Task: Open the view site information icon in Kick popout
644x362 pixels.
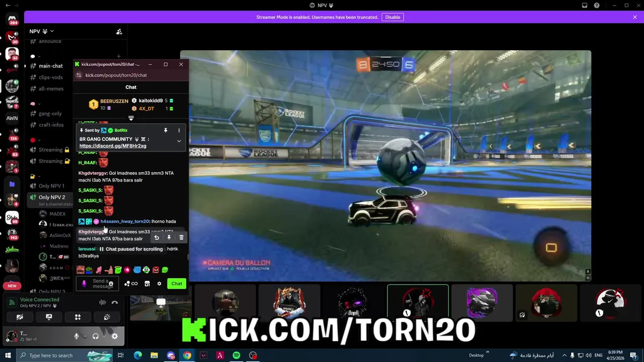Action: point(79,75)
